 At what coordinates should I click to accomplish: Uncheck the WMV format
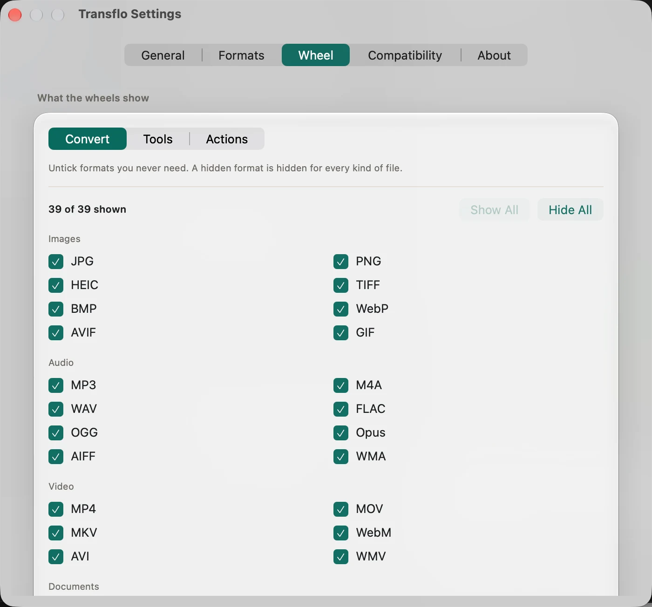pyautogui.click(x=341, y=557)
